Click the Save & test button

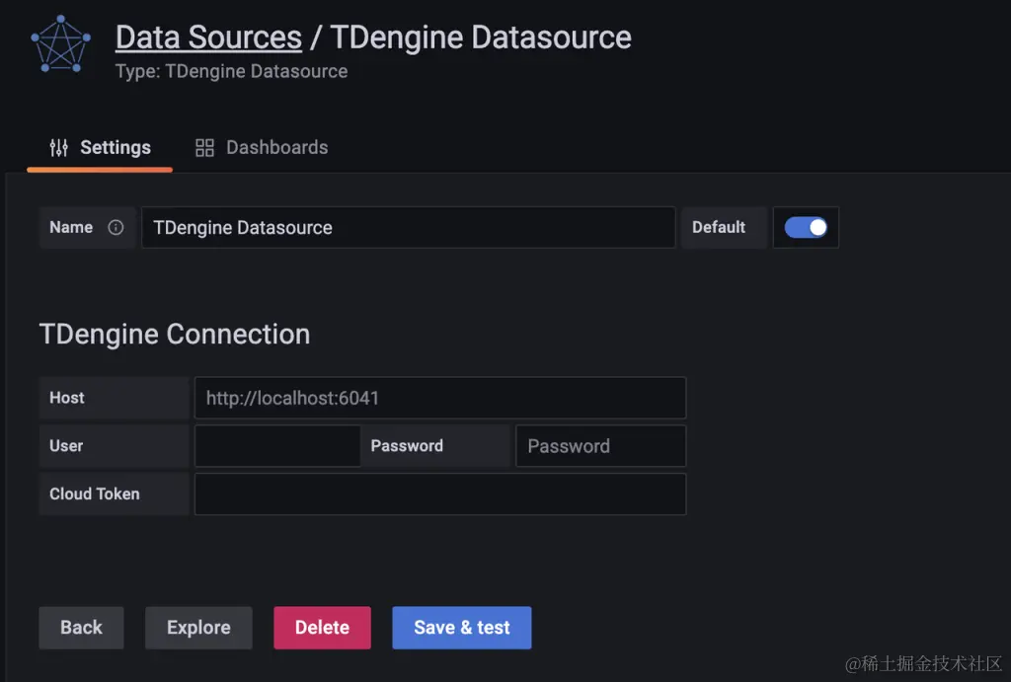[461, 627]
